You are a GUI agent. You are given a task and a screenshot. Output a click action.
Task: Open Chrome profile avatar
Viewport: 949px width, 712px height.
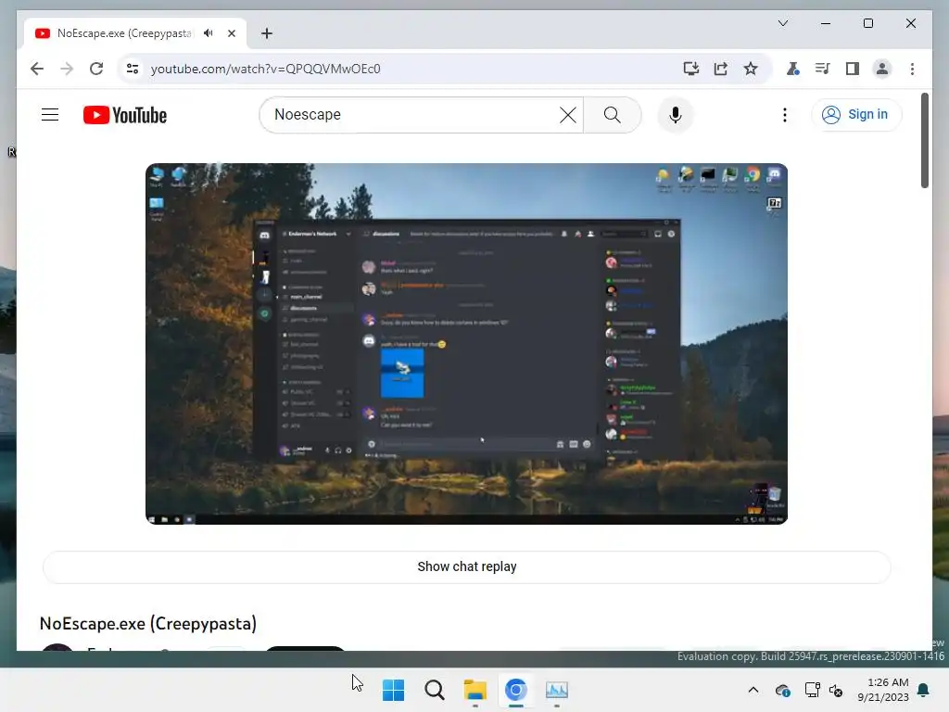click(x=882, y=69)
